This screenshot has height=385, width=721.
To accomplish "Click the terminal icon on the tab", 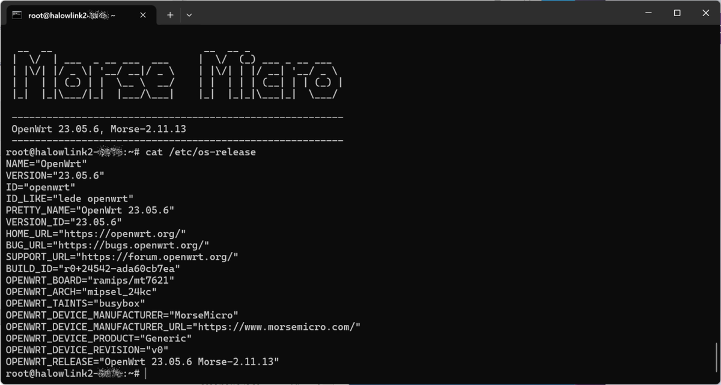I will (x=17, y=15).
